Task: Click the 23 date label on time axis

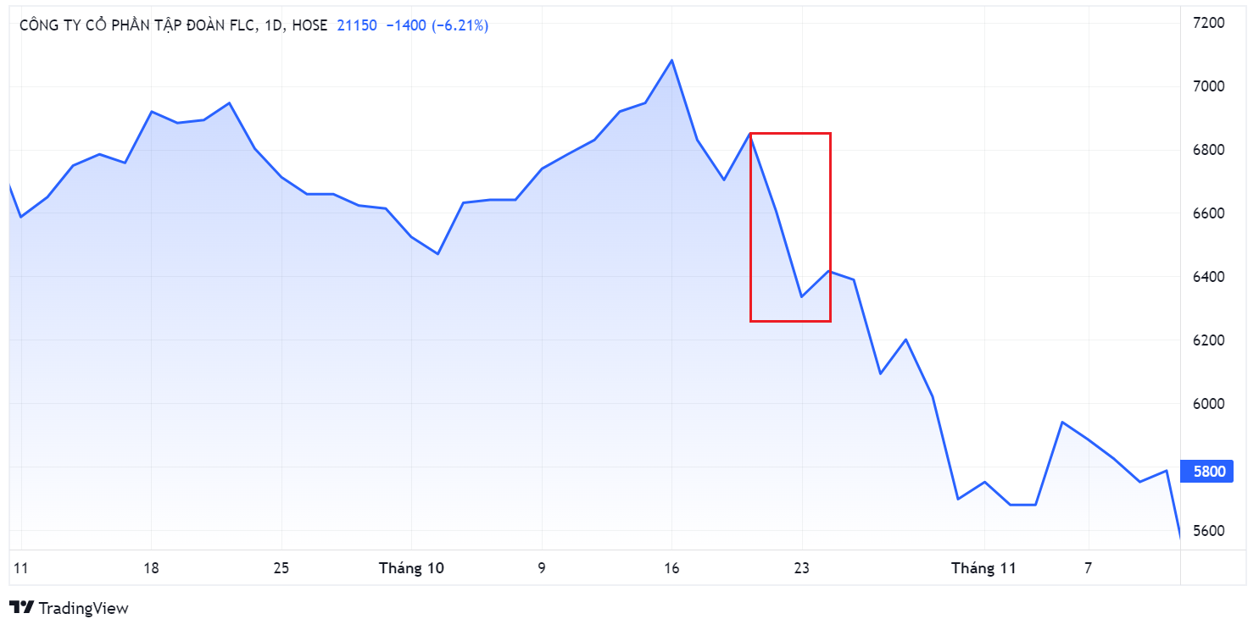Action: (802, 568)
